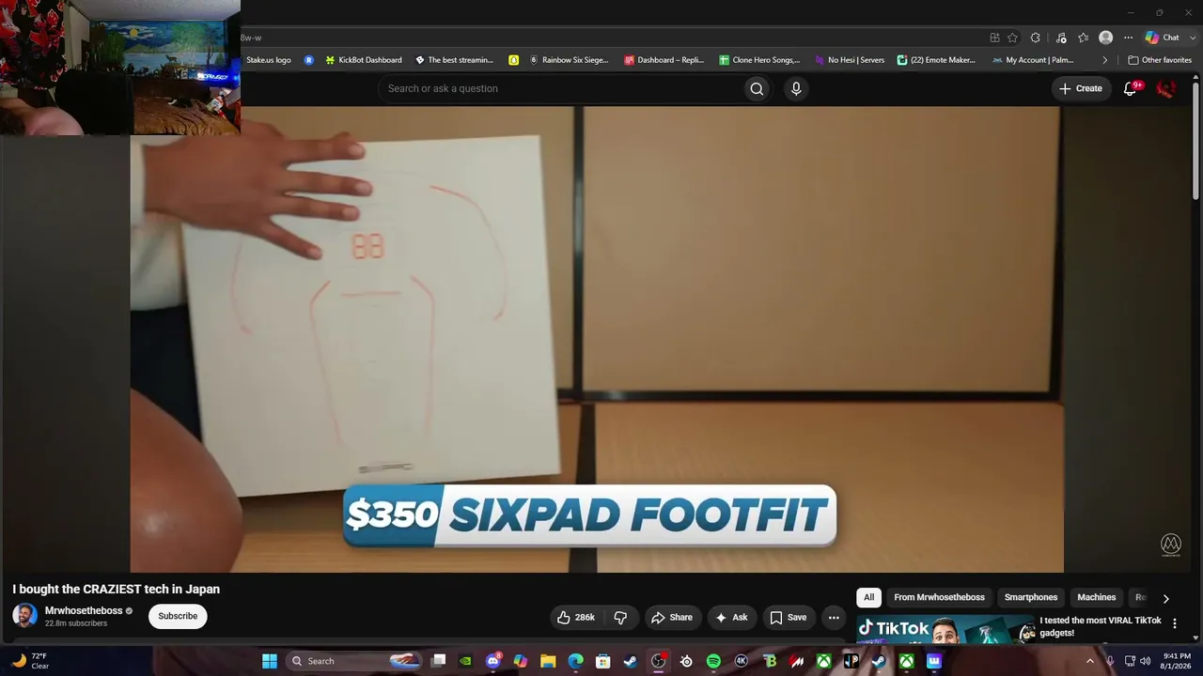Open File Explorer from the taskbar
Viewport: 1203px width, 676px height.
(x=548, y=661)
